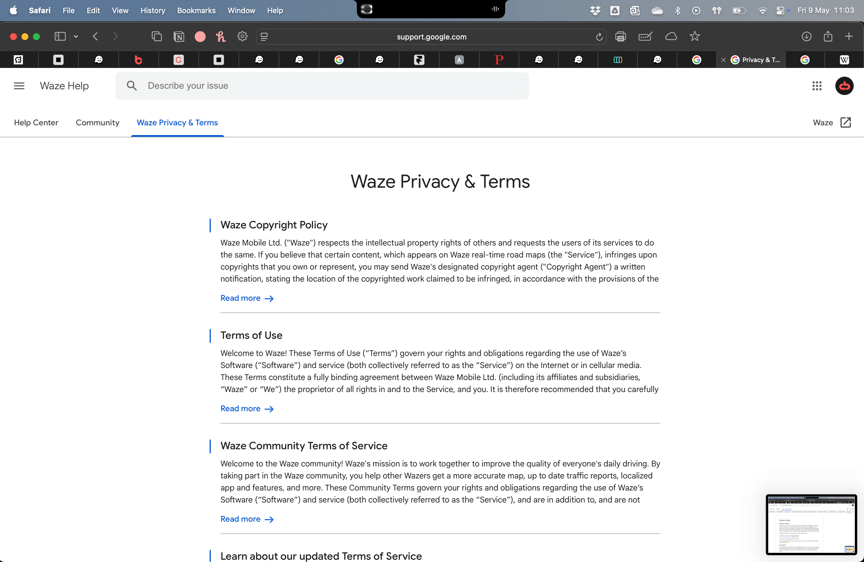
Task: Open the page reader menu in address bar
Action: (x=264, y=37)
